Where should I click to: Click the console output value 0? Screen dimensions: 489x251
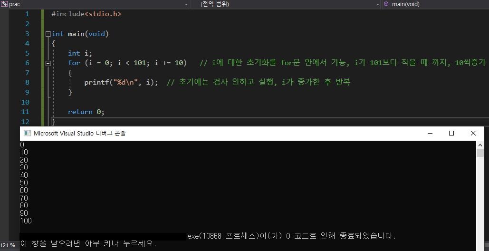pyautogui.click(x=22, y=145)
